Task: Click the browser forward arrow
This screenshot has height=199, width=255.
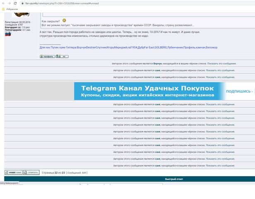Action: (x=9, y=3)
